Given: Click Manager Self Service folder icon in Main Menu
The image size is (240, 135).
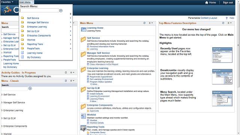Looking at the screenshot, I should [x=83, y=54].
